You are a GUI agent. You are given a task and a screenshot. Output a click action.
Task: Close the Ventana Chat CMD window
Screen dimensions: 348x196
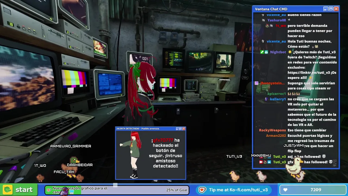[x=336, y=9]
